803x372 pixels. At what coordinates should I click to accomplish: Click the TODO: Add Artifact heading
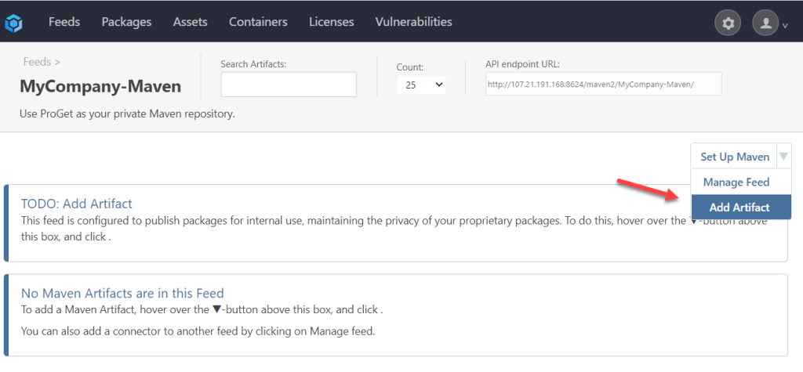[x=76, y=204]
